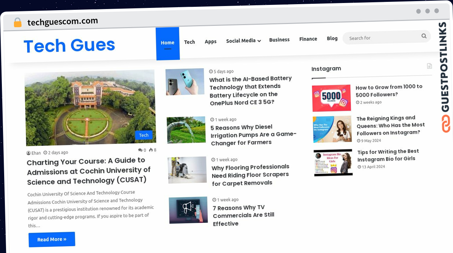Open the CUSAT admissions guide article title
This screenshot has height=253, width=453.
pos(89,171)
